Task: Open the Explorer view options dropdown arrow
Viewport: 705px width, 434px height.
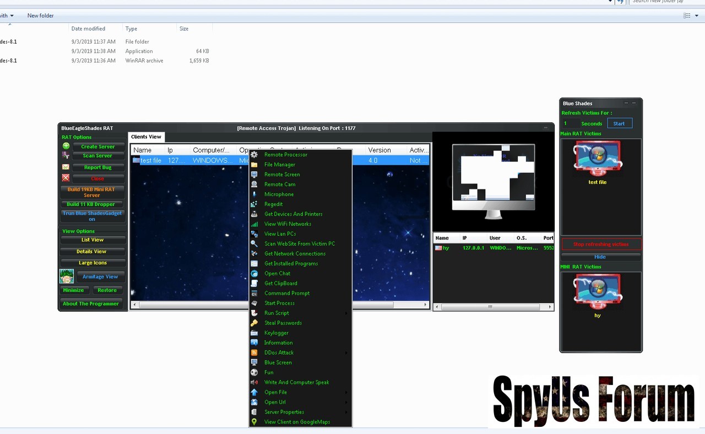Action: tap(697, 16)
